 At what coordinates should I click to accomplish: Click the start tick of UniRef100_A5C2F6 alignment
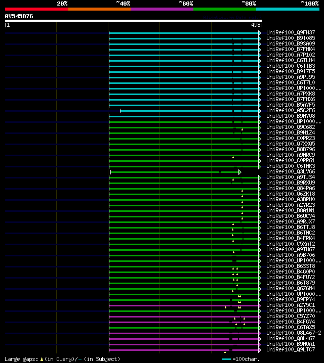[x=120, y=111]
